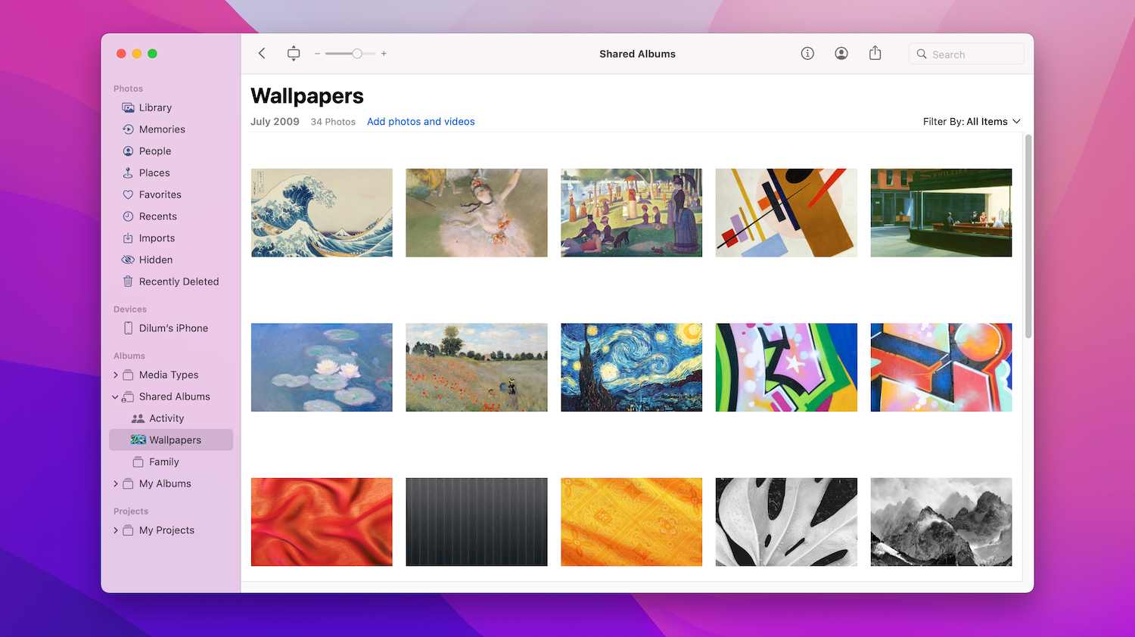Click the Wallpapers album thumbnail icon in sidebar

(138, 440)
